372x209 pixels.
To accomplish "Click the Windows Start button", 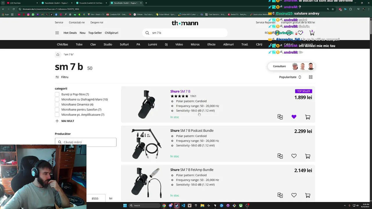I will click(125, 206).
